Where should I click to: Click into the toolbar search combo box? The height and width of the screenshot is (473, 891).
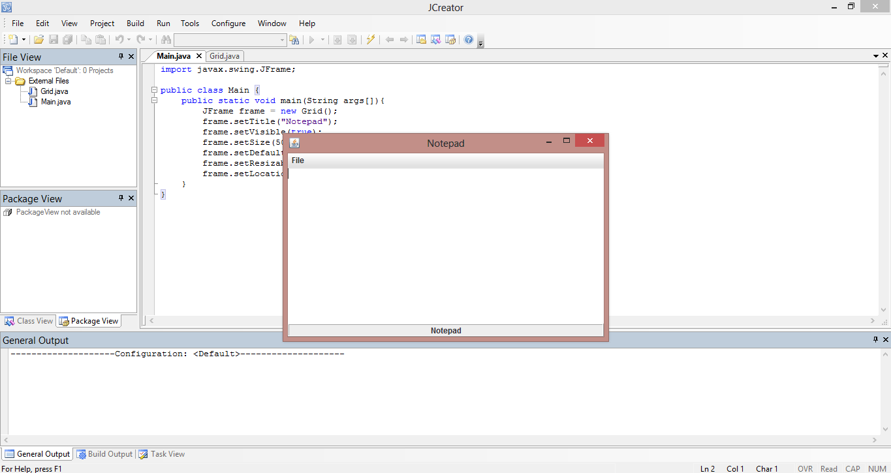[226, 40]
